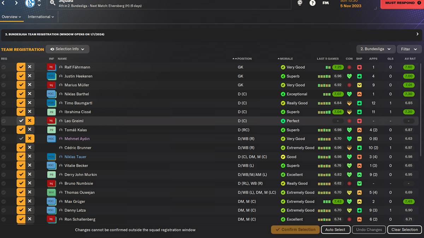The width and height of the screenshot is (424, 238).
Task: Switch to the International tab
Action: coord(39,17)
